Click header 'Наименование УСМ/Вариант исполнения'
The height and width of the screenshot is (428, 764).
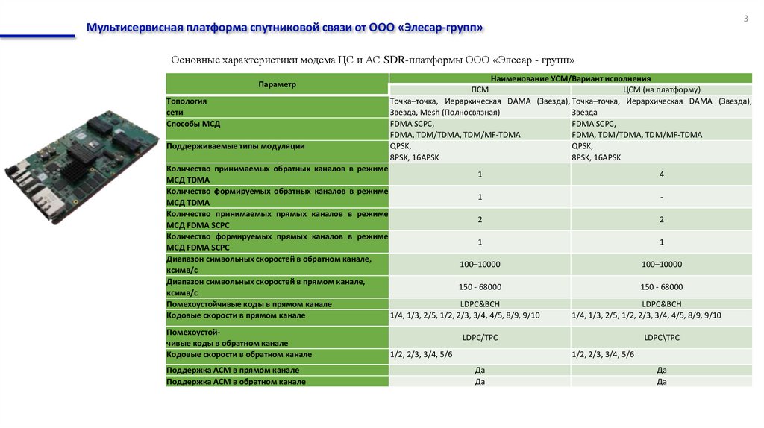[x=571, y=78]
